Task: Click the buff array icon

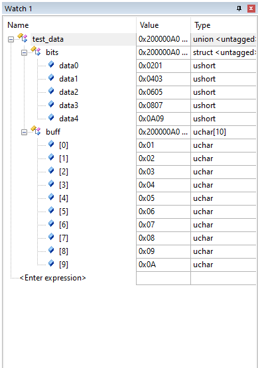Action: point(36,131)
